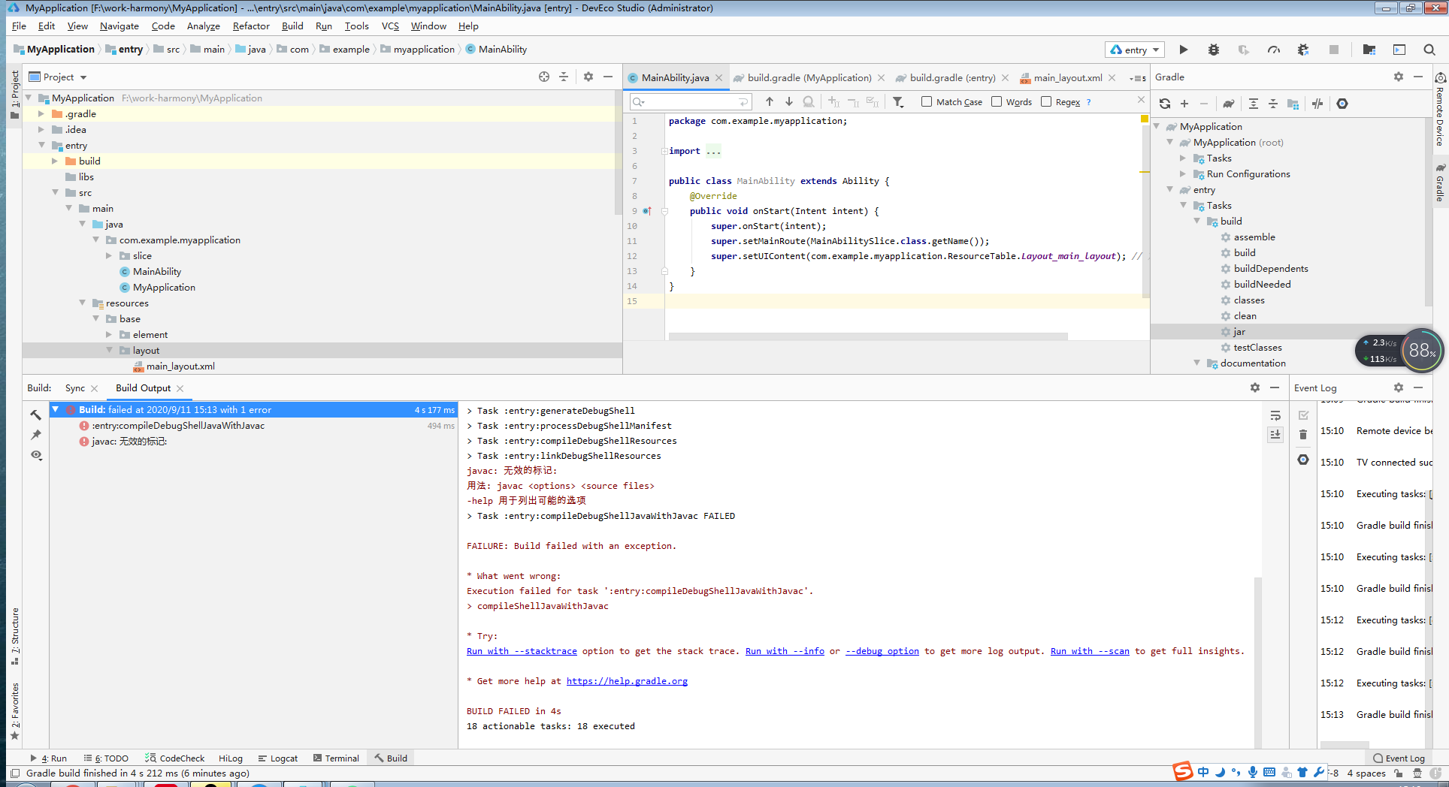Run the entry configuration with play icon
This screenshot has height=787, width=1449.
tap(1184, 50)
